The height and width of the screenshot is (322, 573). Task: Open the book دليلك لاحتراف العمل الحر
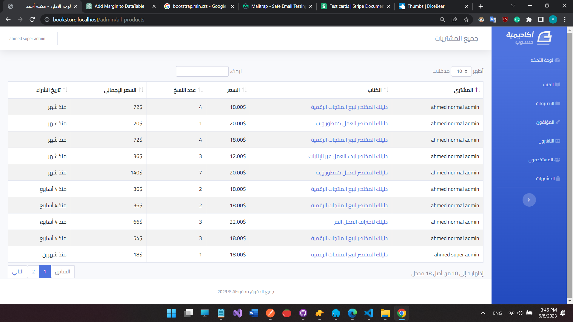pyautogui.click(x=361, y=222)
